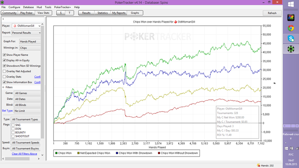This screenshot has height=168, width=299.
Task: Open the Statistics tab
Action: pos(103,13)
